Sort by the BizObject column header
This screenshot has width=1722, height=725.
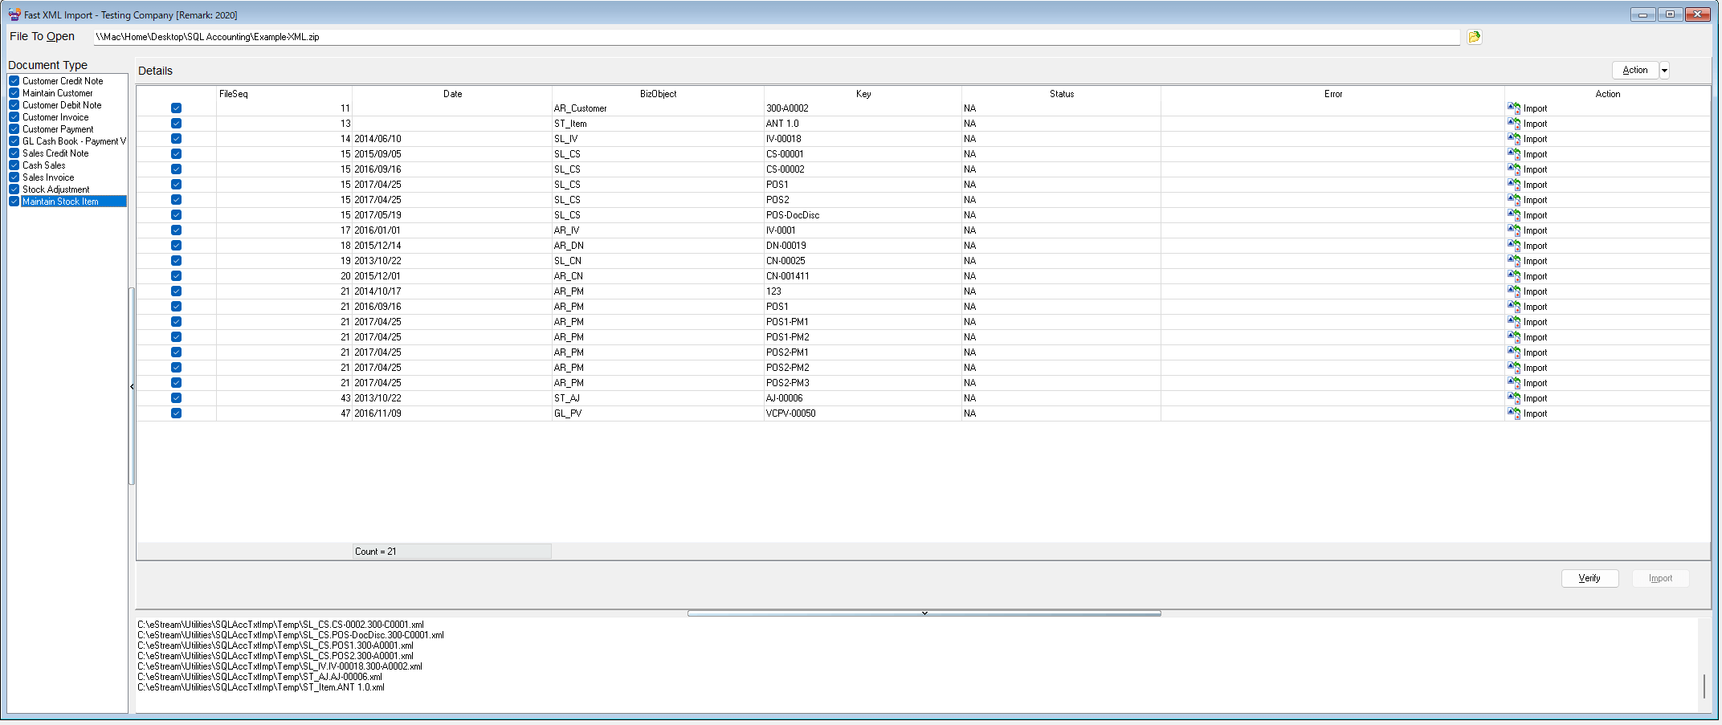pos(658,94)
